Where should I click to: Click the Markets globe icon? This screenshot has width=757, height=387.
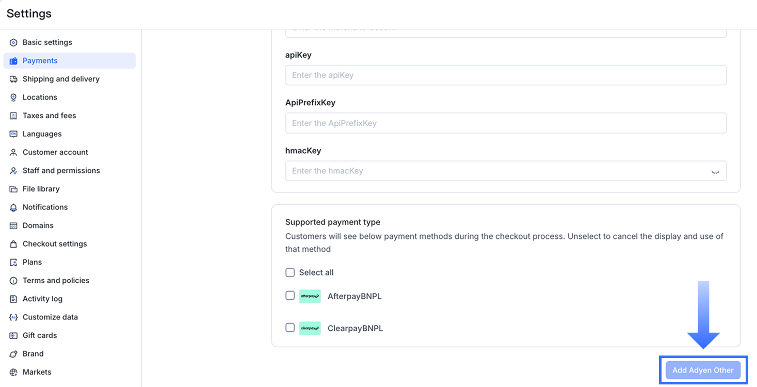(x=13, y=372)
